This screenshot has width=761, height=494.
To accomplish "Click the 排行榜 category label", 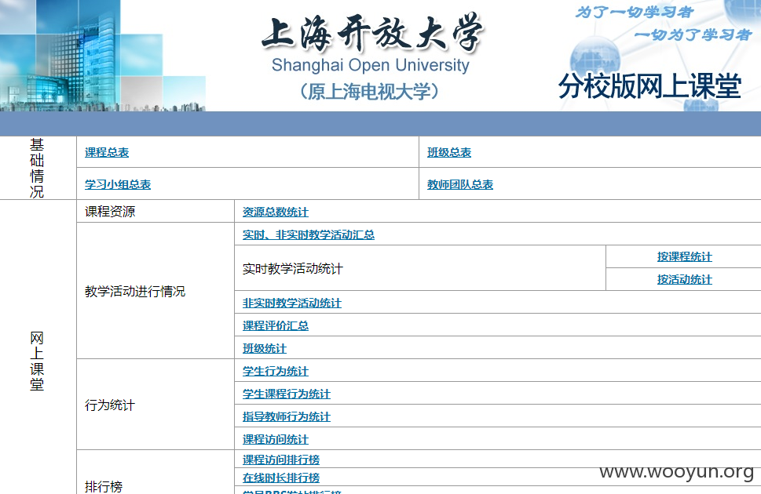I will click(x=104, y=486).
